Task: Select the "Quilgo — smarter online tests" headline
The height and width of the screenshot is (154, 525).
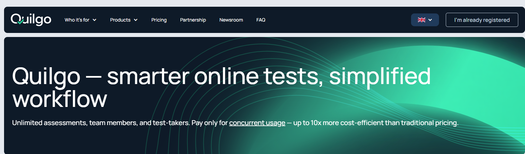Action: pos(221,87)
